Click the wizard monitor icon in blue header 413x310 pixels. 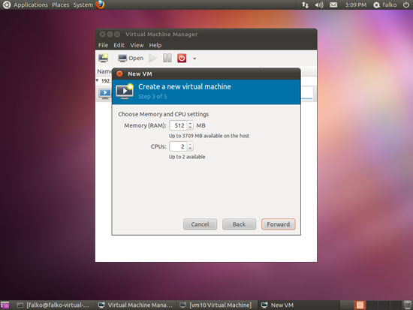(125, 91)
